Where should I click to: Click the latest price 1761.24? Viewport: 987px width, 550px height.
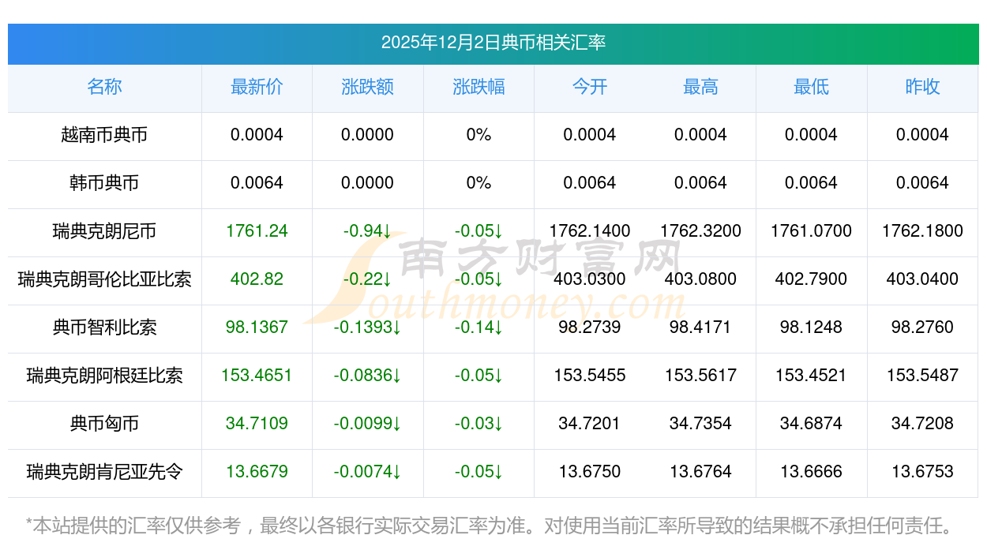point(257,231)
